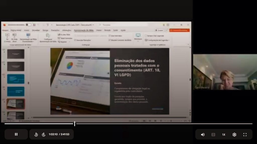This screenshot has height=144, width=257.
Task: Open Apresentação de Slides Personalizada menu
Action: pos(28,38)
